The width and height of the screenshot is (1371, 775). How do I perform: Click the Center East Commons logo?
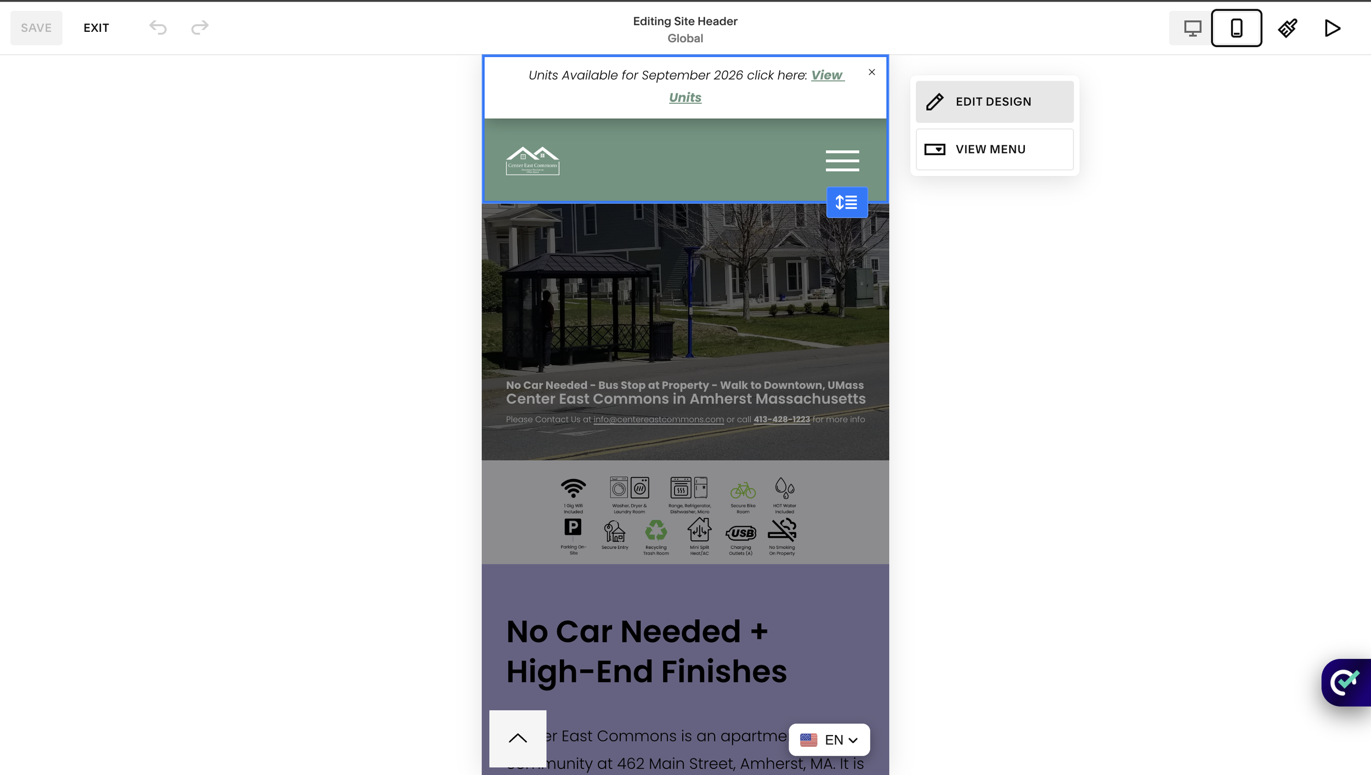532,161
